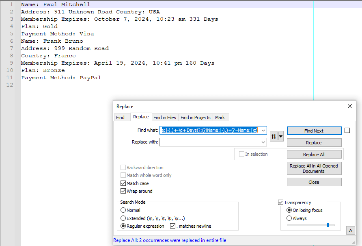
Task: Switch to the Find tab
Action: (x=122, y=117)
